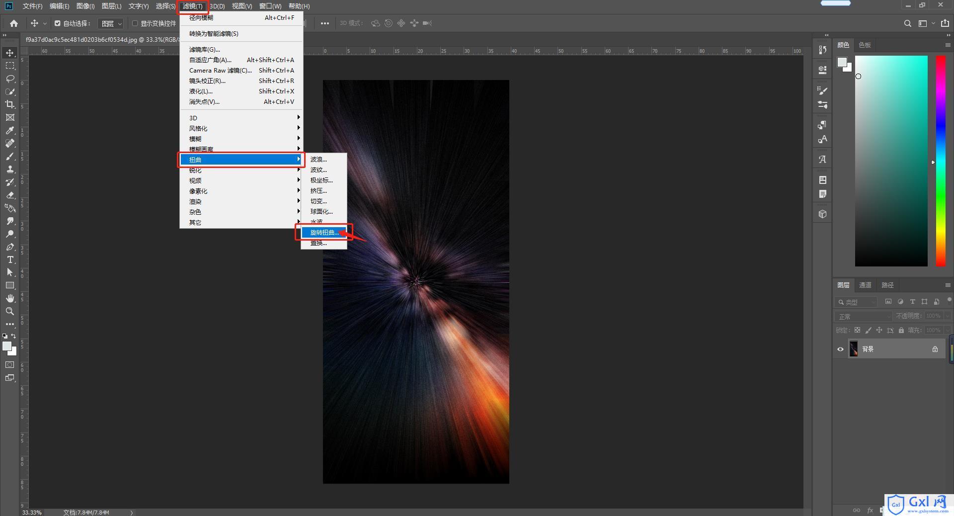The image size is (954, 516).
Task: Toggle lock image pixels brush icon
Action: coord(868,330)
